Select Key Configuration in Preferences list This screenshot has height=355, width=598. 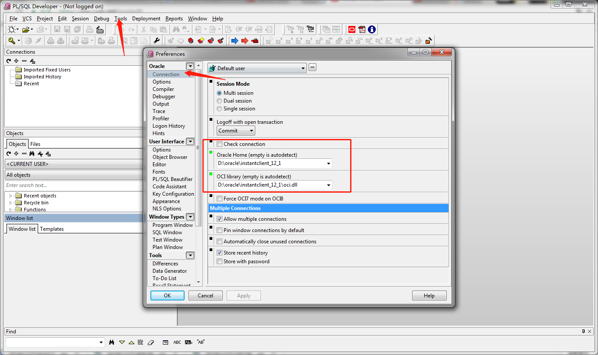tap(173, 194)
